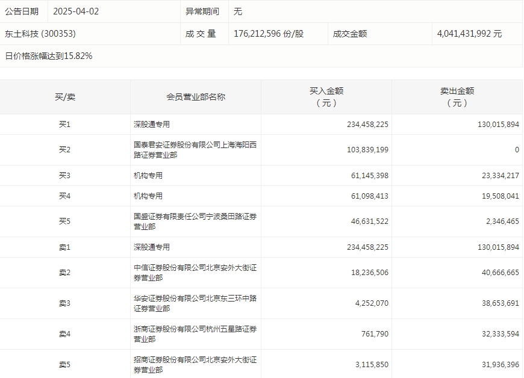Click 深股通专用 in the 买1 row
This screenshot has width=524, height=378.
click(152, 125)
